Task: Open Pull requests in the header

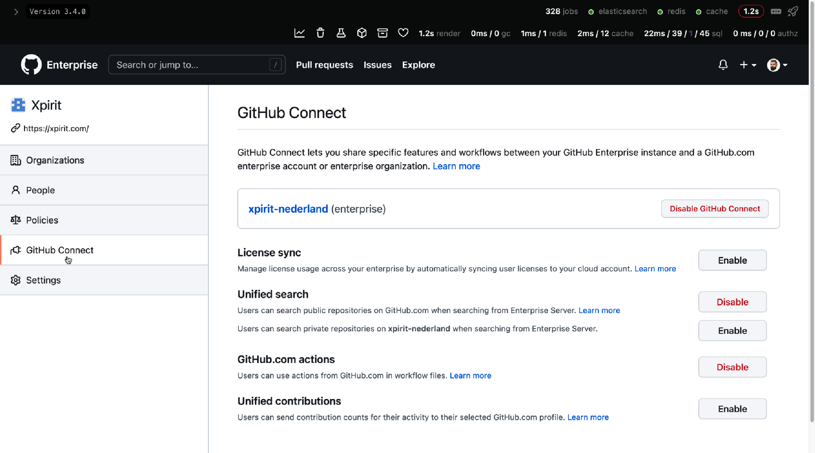Action: pyautogui.click(x=324, y=65)
